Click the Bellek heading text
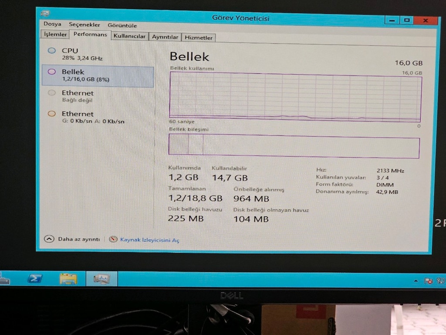446x335 pixels. 189,57
